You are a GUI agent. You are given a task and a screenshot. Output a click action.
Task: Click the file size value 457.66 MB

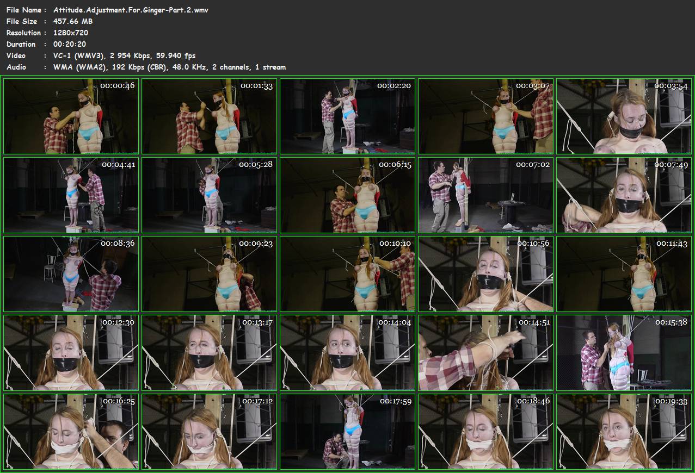point(73,21)
